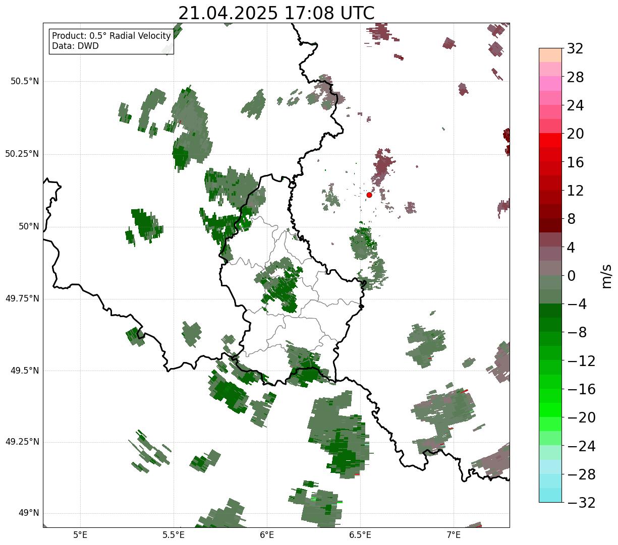Click the colorbar value −24

coord(581,446)
